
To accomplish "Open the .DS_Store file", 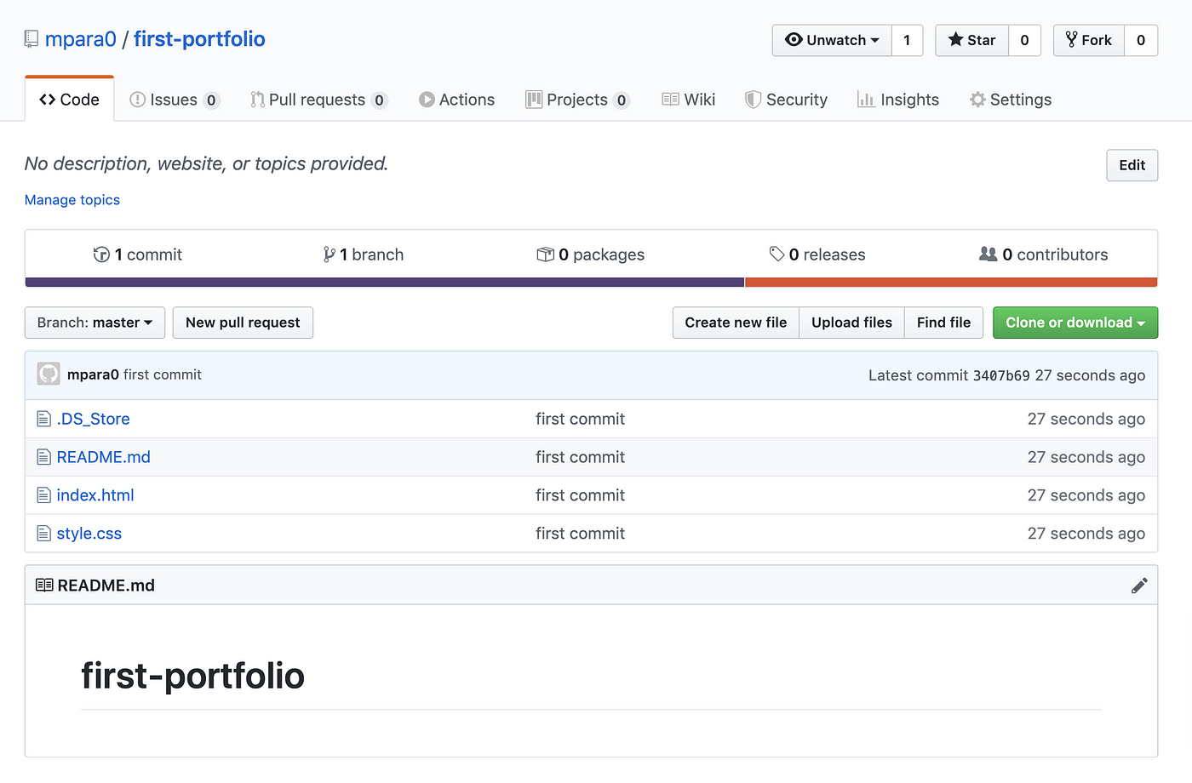I will [x=94, y=419].
